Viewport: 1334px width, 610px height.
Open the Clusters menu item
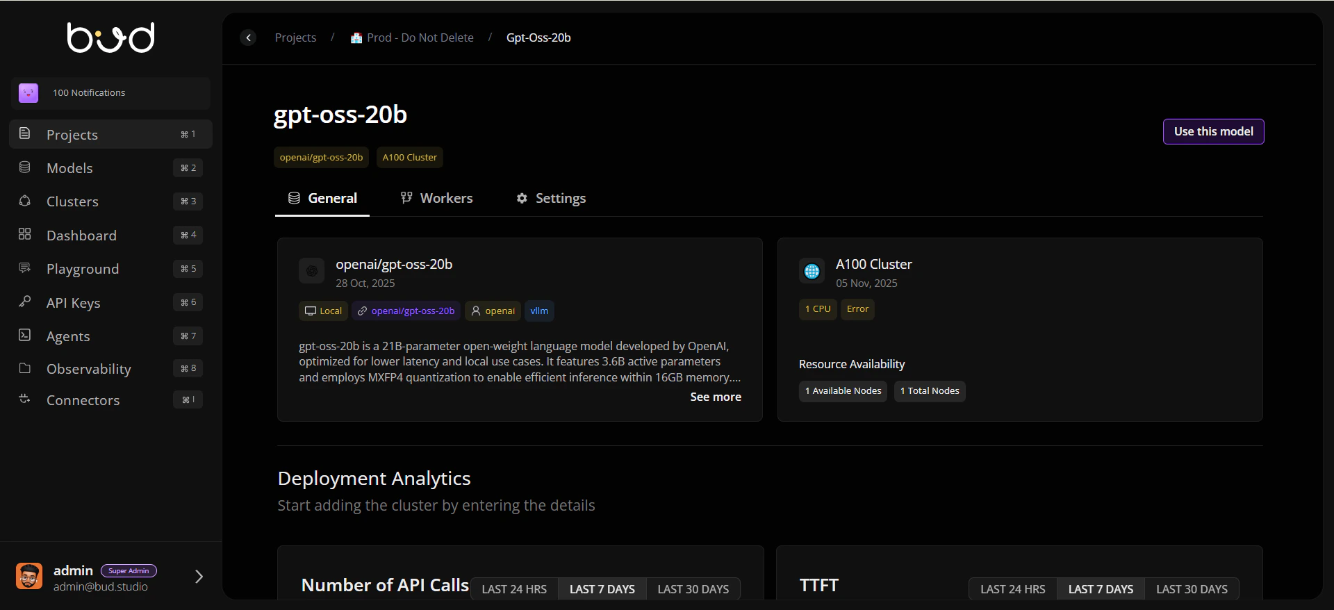110,201
